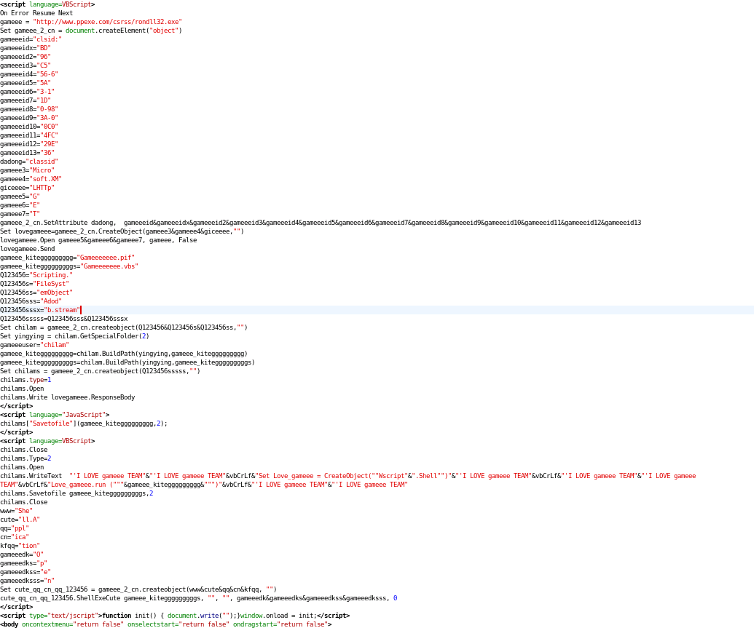Click the line "chilams.type=1"
This screenshot has height=644, width=754.
pyautogui.click(x=25, y=379)
